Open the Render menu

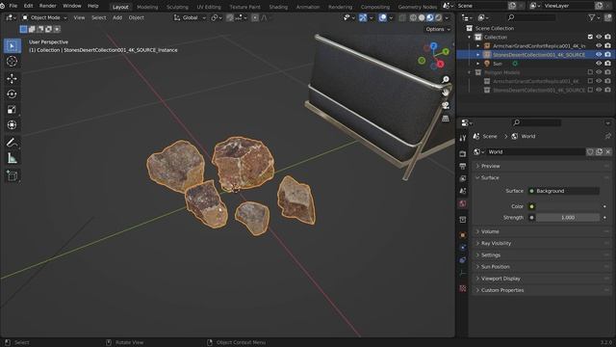pyautogui.click(x=48, y=6)
